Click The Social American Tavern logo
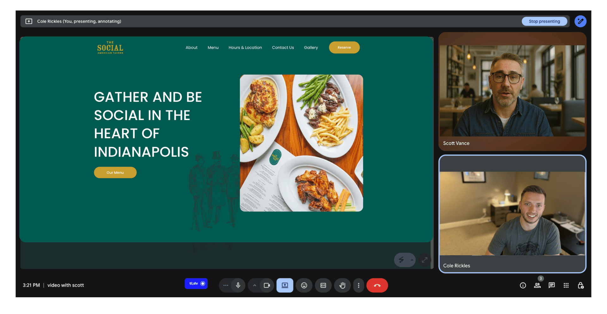The width and height of the screenshot is (607, 314). pos(110,47)
